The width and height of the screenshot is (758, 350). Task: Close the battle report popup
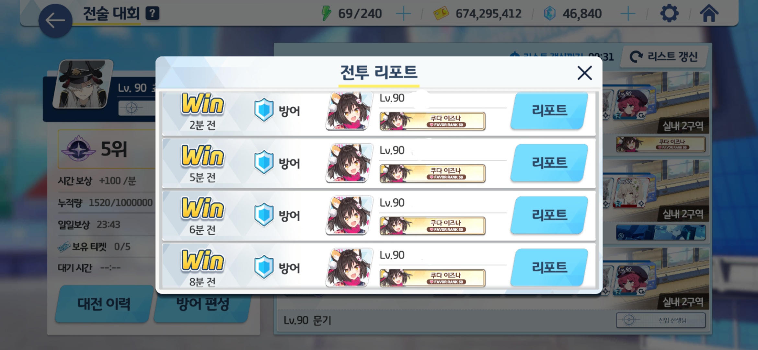tap(584, 73)
